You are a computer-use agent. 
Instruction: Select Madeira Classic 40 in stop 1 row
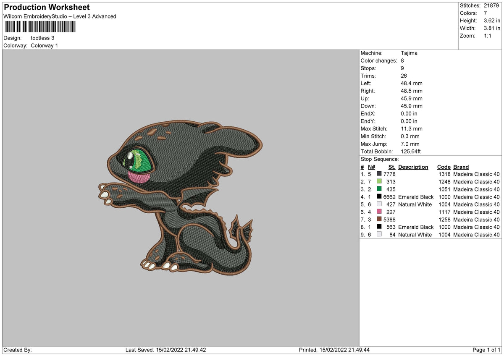[477, 174]
